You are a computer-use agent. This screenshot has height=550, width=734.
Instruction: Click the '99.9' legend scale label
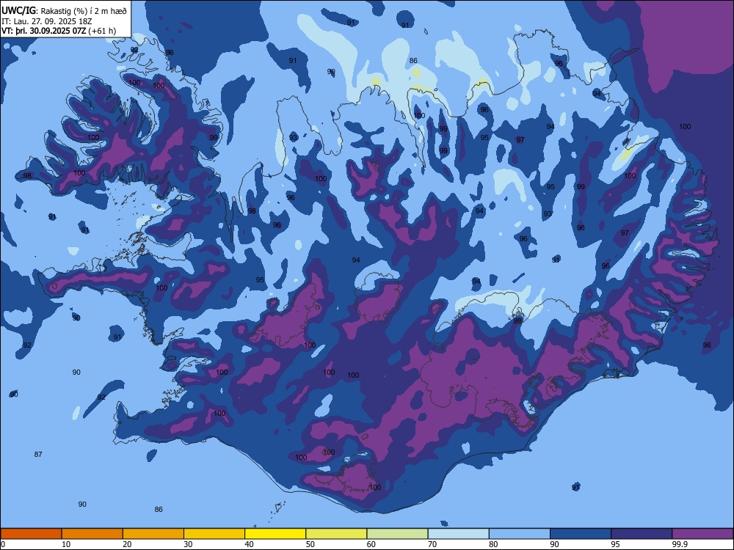[678, 544]
